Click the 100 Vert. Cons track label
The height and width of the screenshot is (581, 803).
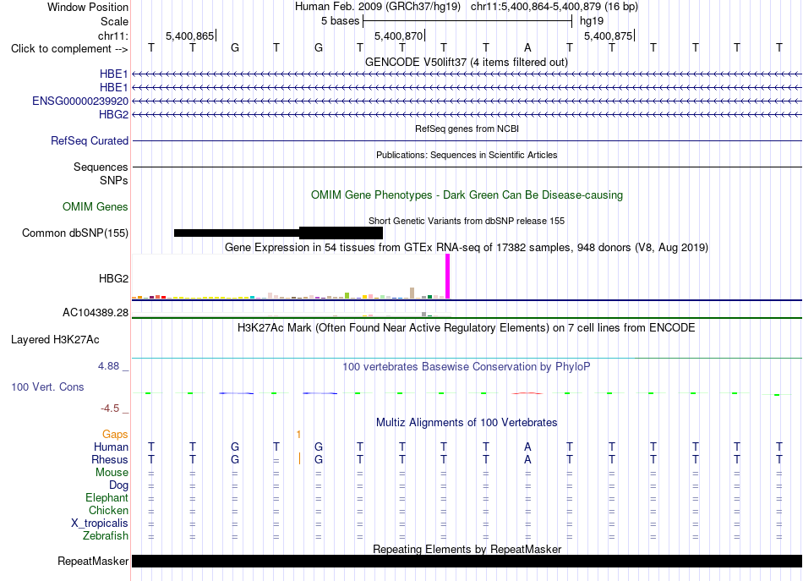47,386
